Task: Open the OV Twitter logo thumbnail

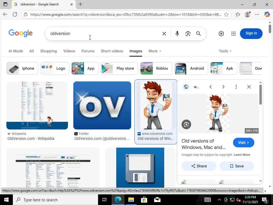Action: pos(102,105)
